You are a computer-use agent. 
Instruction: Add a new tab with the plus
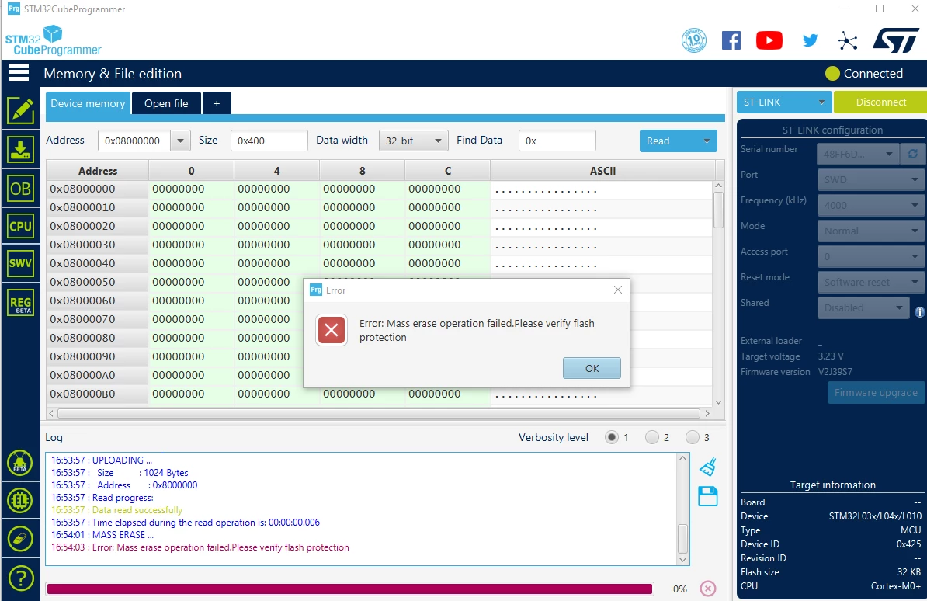pyautogui.click(x=217, y=103)
